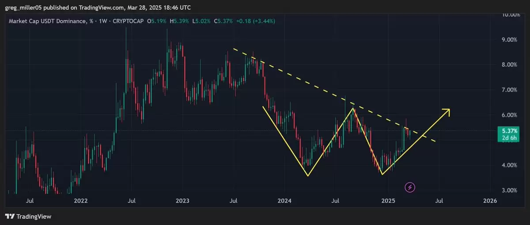530x225 pixels.
Task: Click the 2026 label on time axis
Action: tap(490, 201)
